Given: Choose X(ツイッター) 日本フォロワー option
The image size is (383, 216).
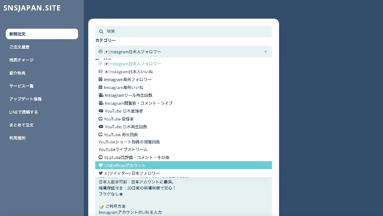Looking at the screenshot, I should [x=183, y=173].
